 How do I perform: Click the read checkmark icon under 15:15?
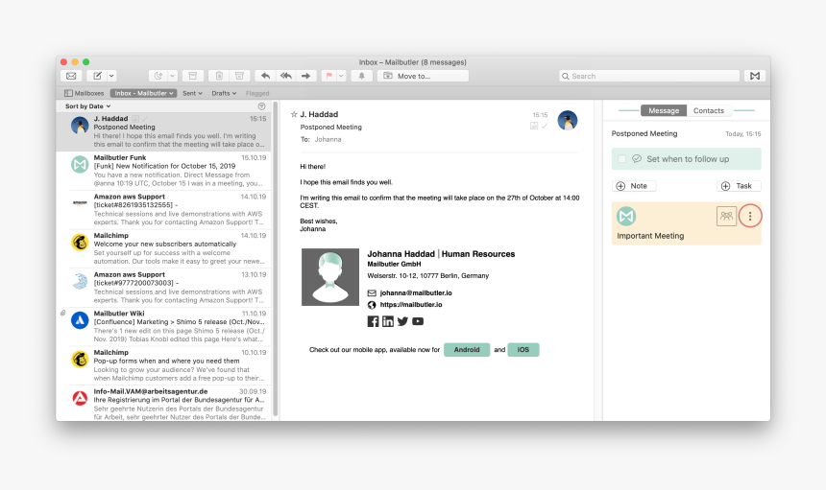click(545, 126)
